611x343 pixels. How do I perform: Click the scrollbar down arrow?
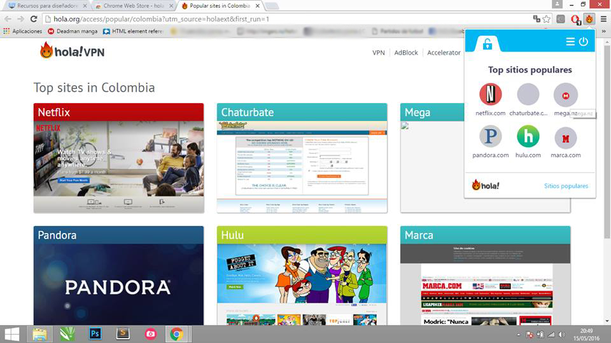click(607, 321)
